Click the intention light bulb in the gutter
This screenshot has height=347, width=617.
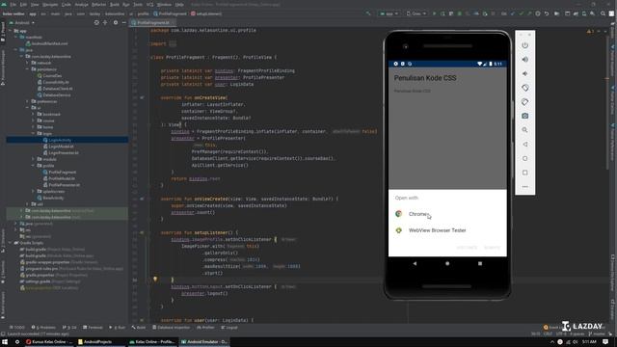[155, 280]
